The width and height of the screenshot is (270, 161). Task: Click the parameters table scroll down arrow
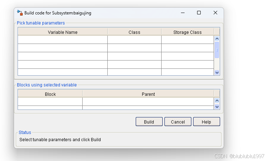tap(217, 72)
